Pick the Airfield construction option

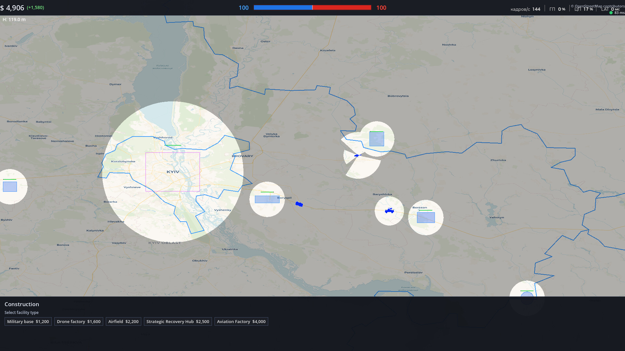point(123,321)
